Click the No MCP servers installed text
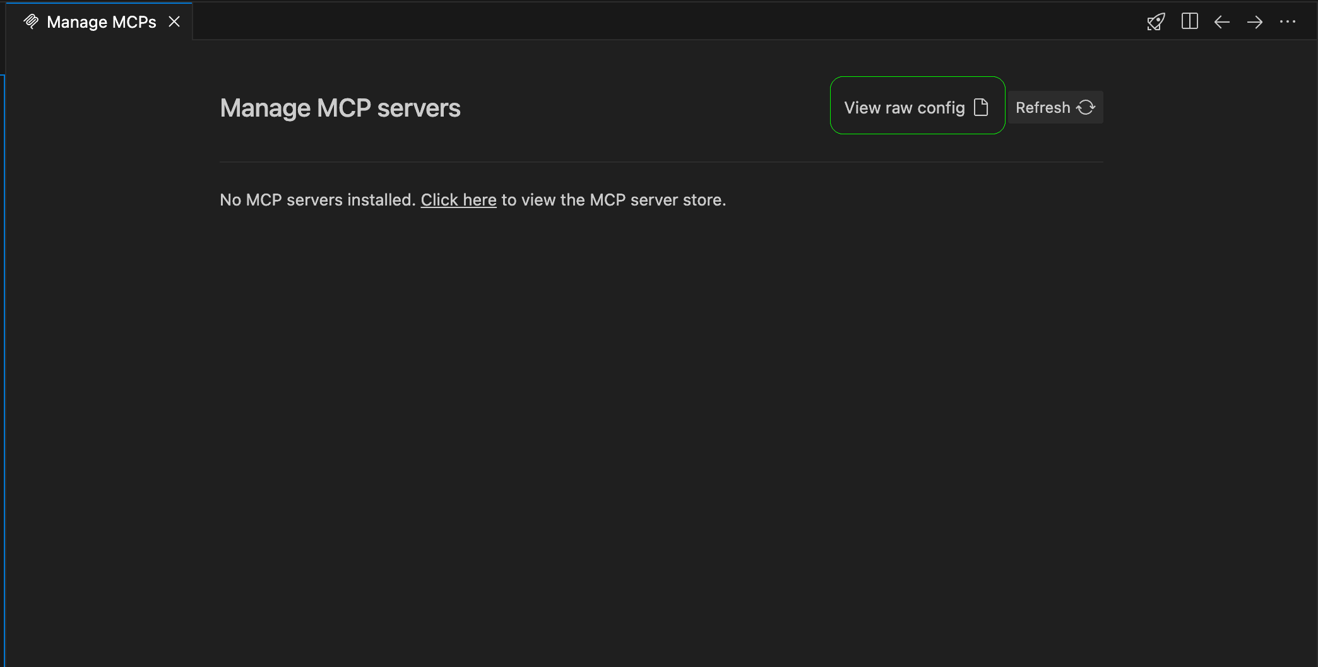Screen dimensions: 1318x667 317,200
